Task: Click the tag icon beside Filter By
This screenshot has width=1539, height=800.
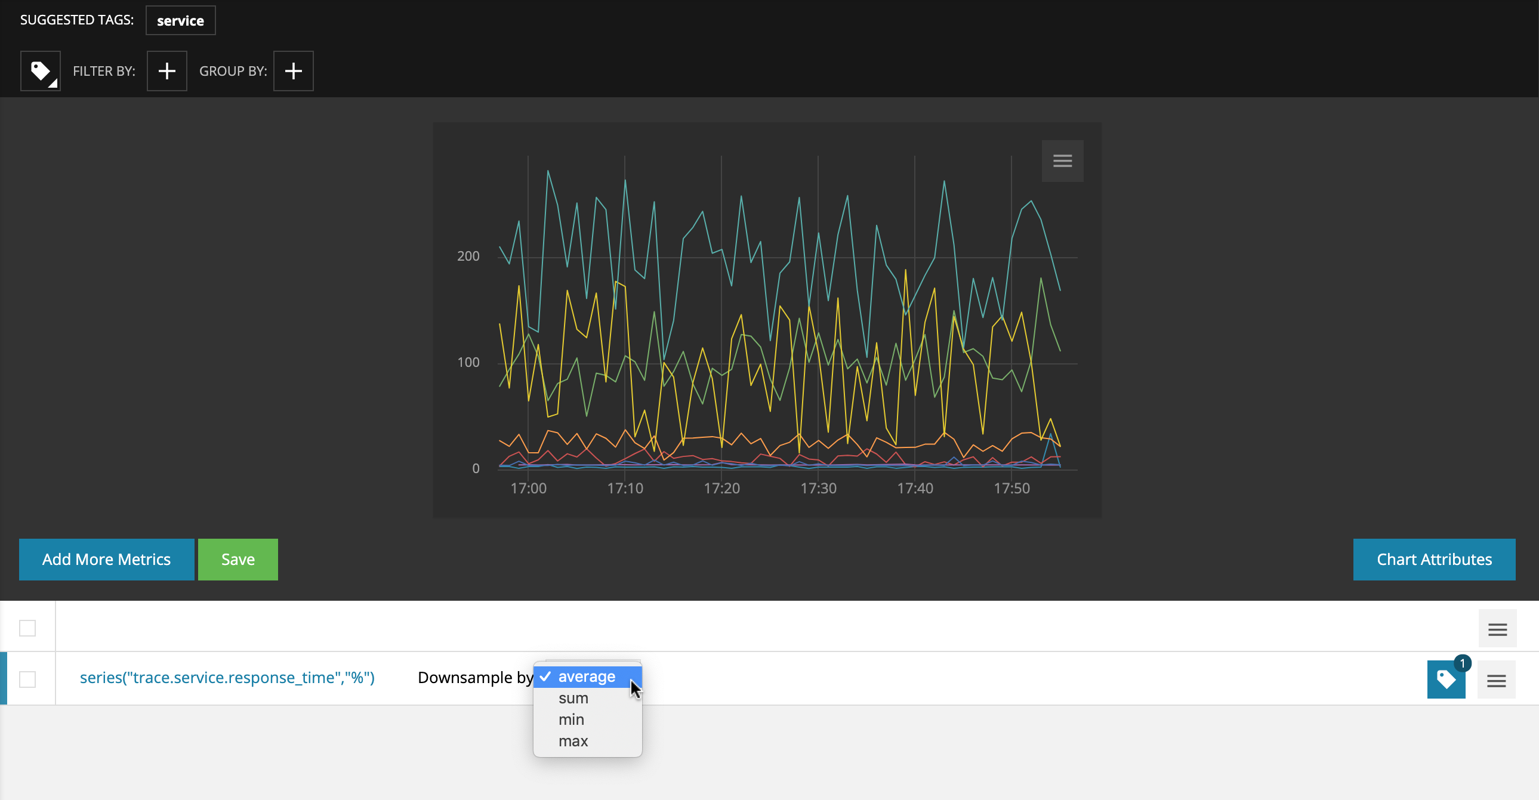Action: [40, 71]
